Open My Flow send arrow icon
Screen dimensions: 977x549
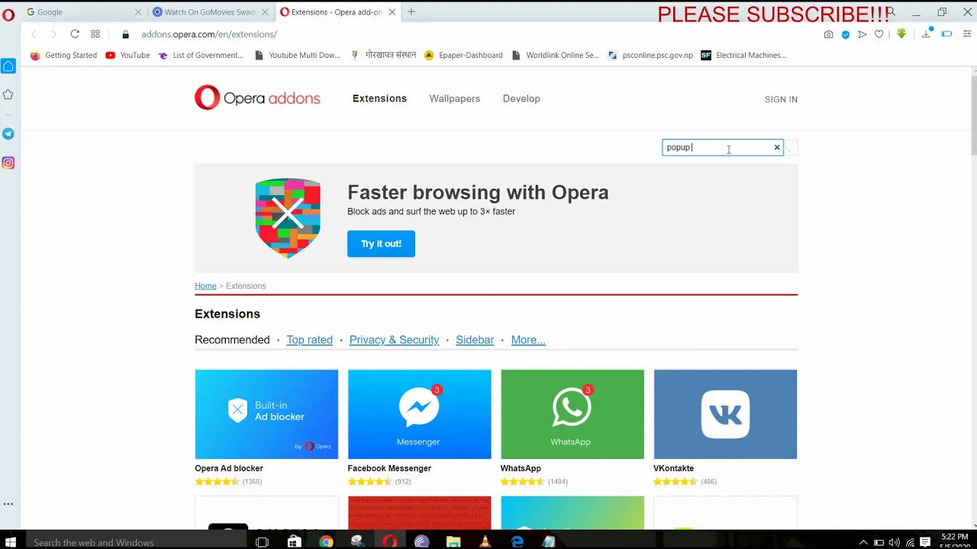[862, 34]
